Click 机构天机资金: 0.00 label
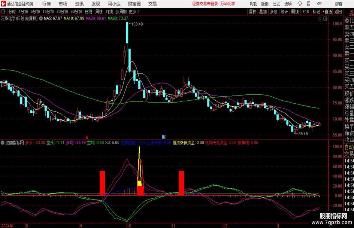This screenshot has height=228, width=354. 221,143
